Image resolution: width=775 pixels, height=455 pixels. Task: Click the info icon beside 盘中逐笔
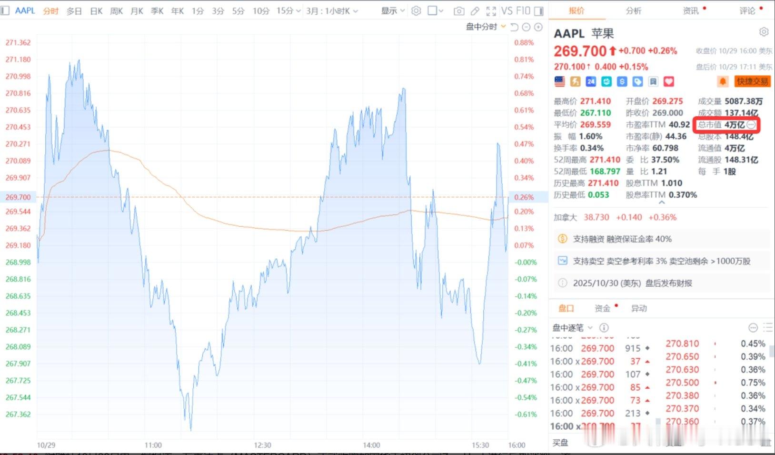(604, 328)
